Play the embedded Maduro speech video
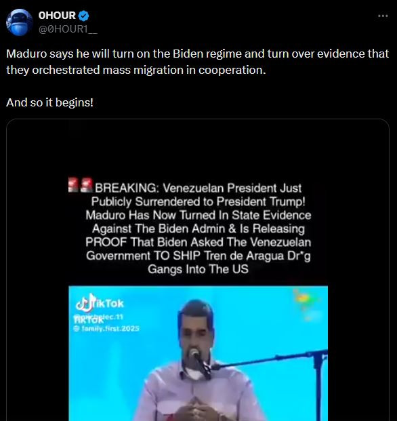 click(x=198, y=353)
